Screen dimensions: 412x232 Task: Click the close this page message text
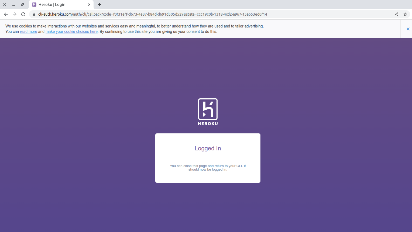208,168
